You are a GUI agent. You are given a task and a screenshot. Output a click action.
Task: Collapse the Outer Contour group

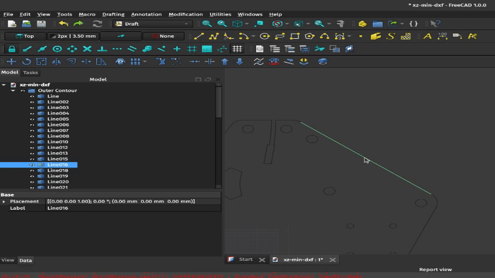(13, 90)
